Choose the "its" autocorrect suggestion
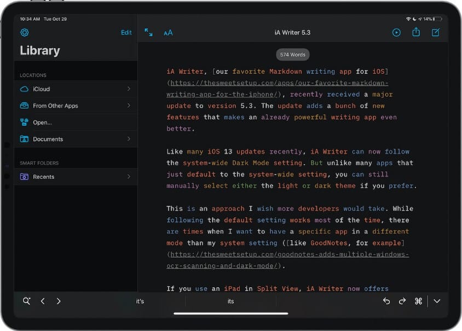This screenshot has height=331, width=462. point(230,301)
